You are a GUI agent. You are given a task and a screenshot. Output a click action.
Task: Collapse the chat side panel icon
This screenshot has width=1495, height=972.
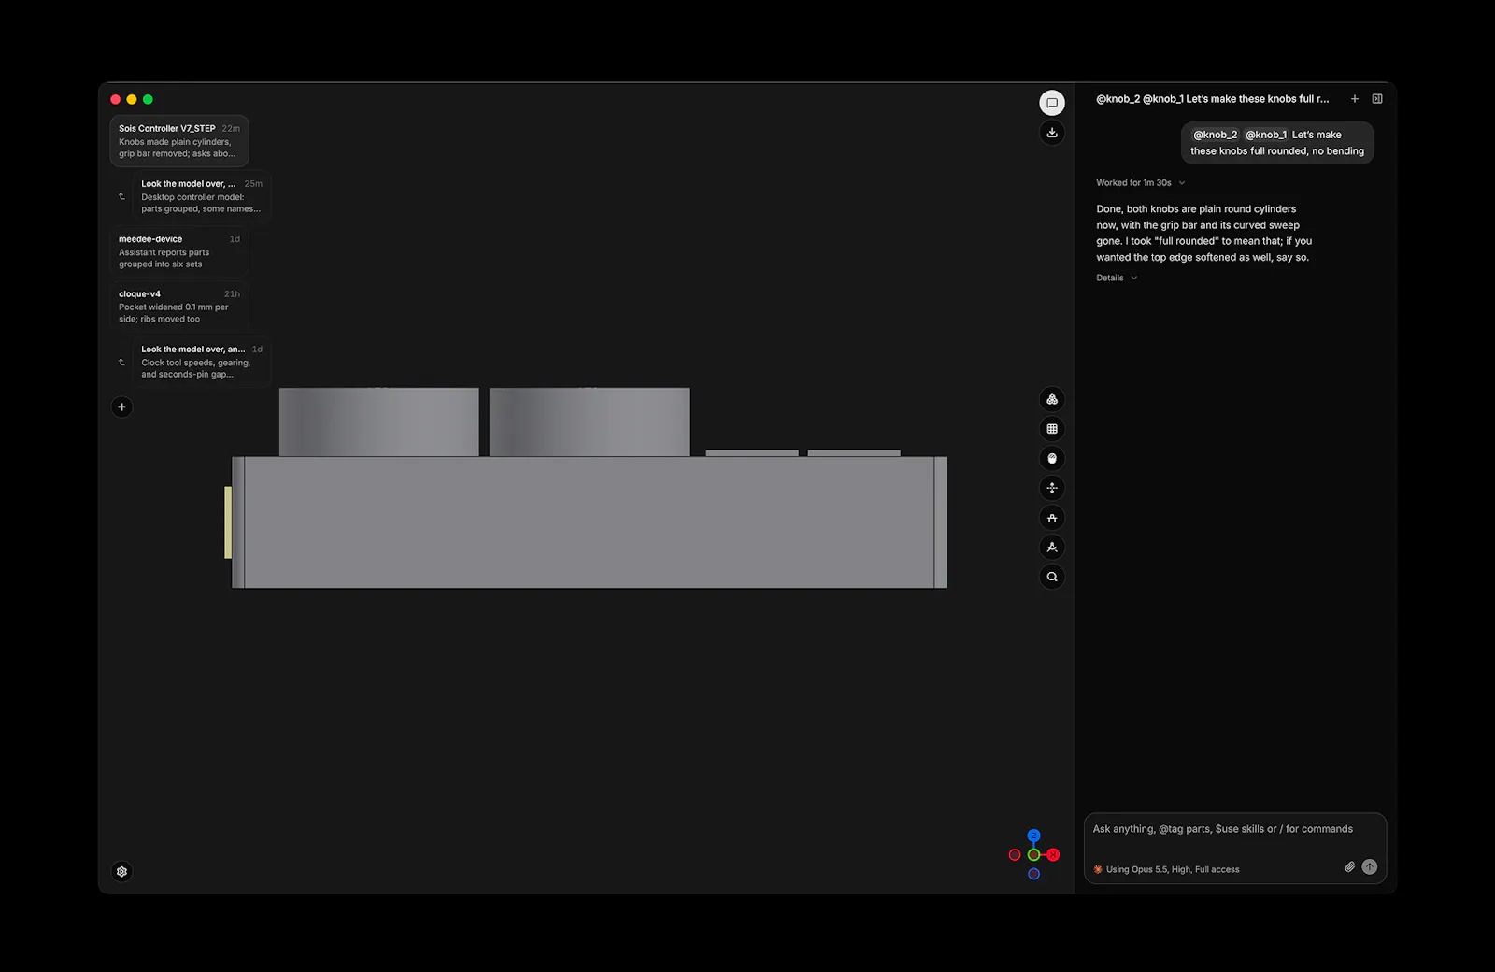(1377, 99)
